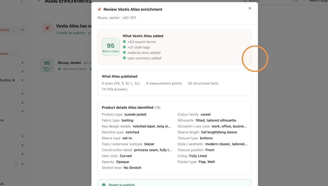The width and height of the screenshot is (328, 186).
Task: Click the 'care summary added' text
Action: 144,58
